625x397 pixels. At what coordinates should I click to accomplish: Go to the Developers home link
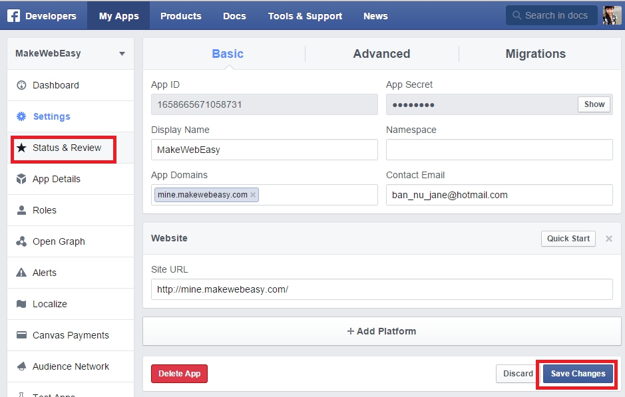click(51, 16)
